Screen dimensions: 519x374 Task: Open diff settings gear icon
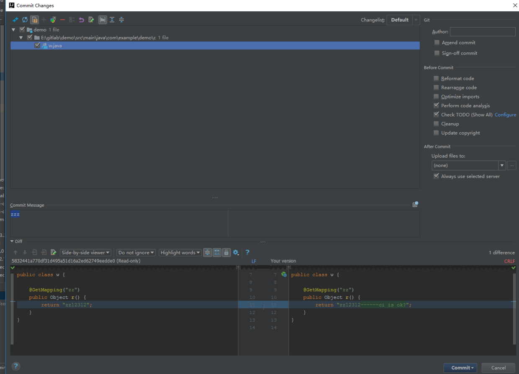click(236, 252)
